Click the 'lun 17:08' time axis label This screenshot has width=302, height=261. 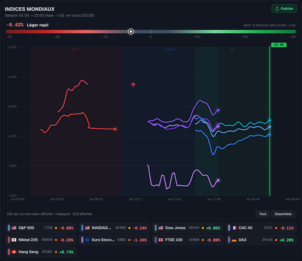click(x=214, y=199)
